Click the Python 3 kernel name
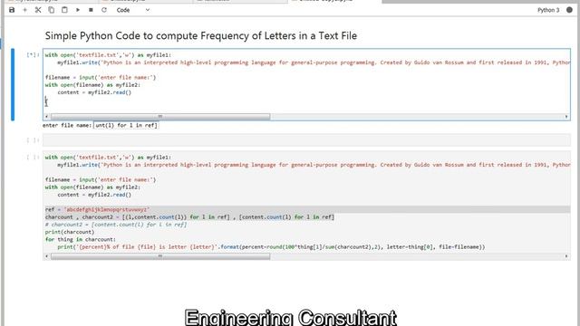This screenshot has width=580, height=326. [x=548, y=10]
